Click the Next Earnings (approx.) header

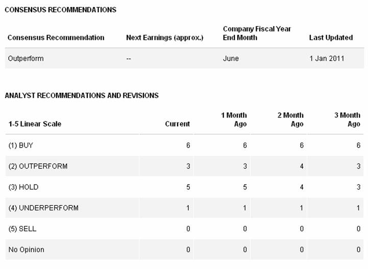[165, 38]
